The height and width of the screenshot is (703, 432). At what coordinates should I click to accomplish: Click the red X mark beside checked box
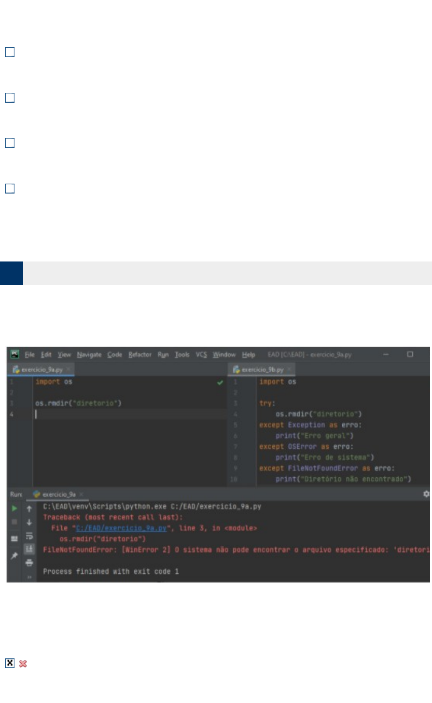click(23, 664)
